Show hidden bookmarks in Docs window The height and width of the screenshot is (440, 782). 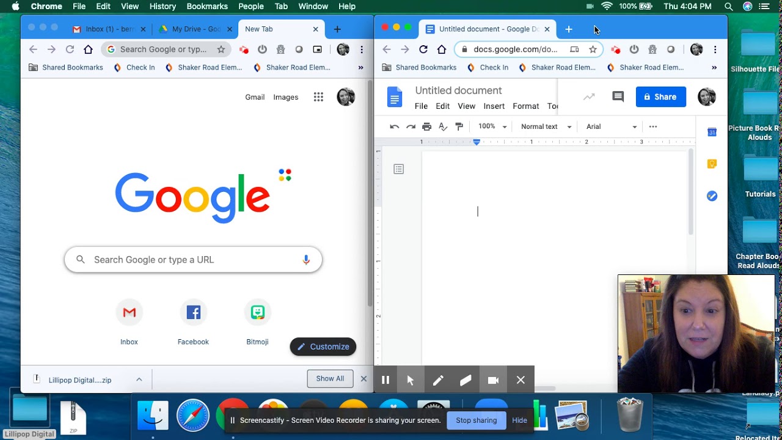714,67
